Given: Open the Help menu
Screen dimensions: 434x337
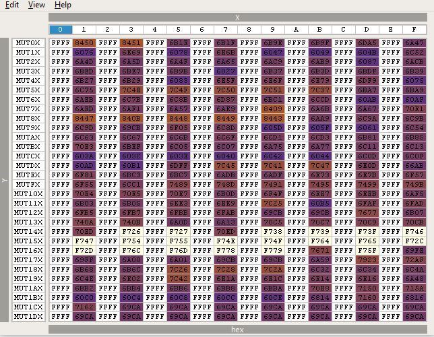Looking at the screenshot, I should (63, 5).
